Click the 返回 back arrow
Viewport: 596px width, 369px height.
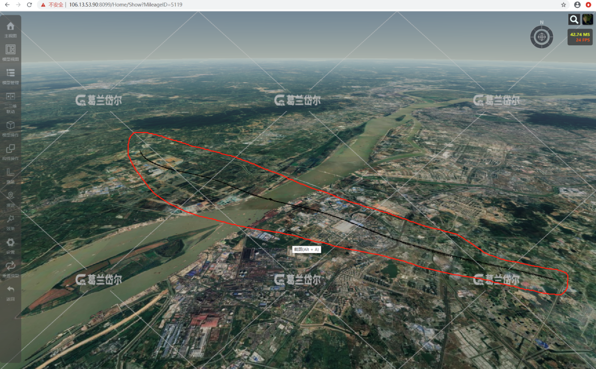click(x=10, y=289)
